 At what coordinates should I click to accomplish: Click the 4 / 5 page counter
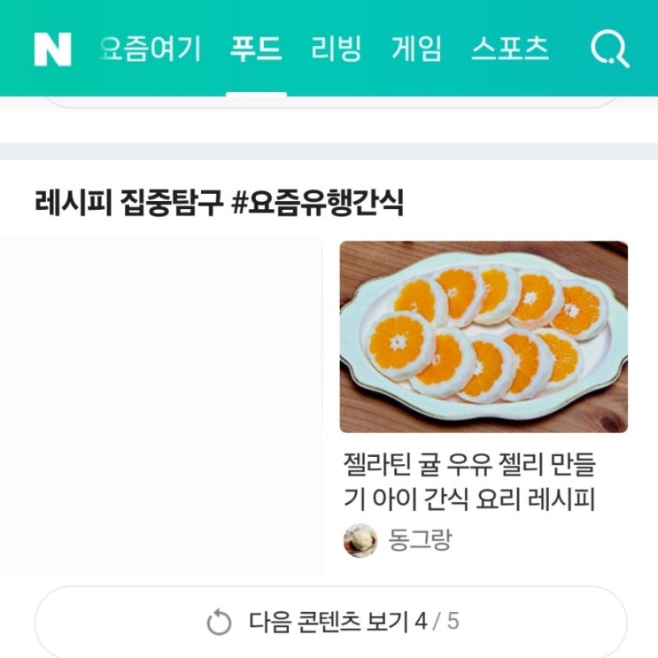(437, 622)
